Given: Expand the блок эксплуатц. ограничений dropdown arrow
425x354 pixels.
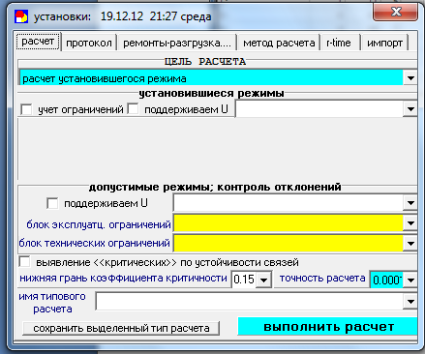Looking at the screenshot, I should pos(410,223).
